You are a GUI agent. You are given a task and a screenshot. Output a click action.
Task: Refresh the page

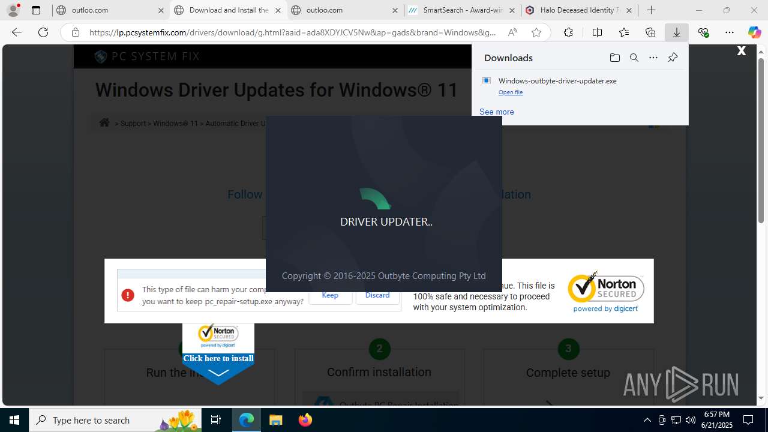coord(43,32)
